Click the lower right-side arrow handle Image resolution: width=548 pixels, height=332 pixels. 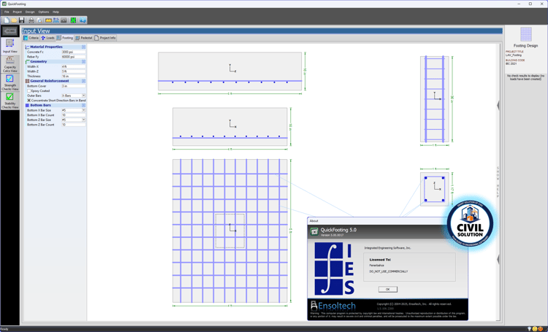[x=498, y=259]
